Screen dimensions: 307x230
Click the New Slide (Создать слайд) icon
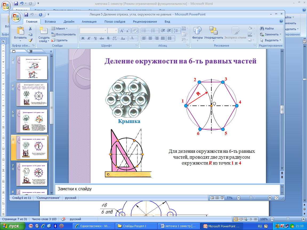click(x=44, y=31)
